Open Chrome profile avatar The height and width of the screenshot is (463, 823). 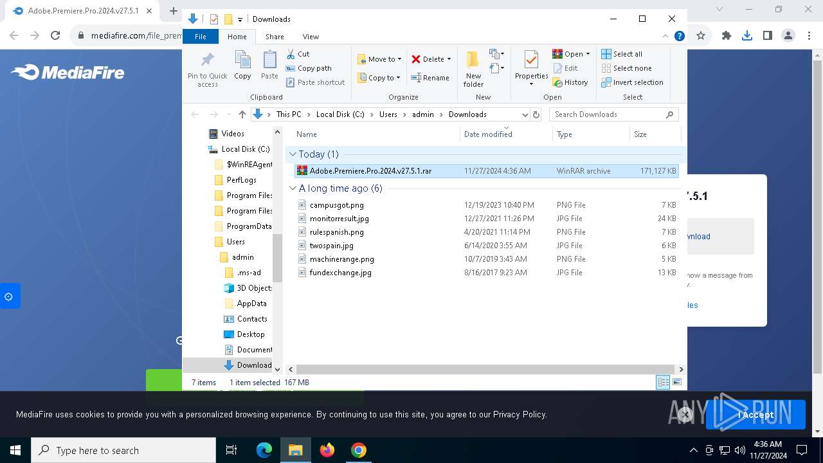point(788,36)
